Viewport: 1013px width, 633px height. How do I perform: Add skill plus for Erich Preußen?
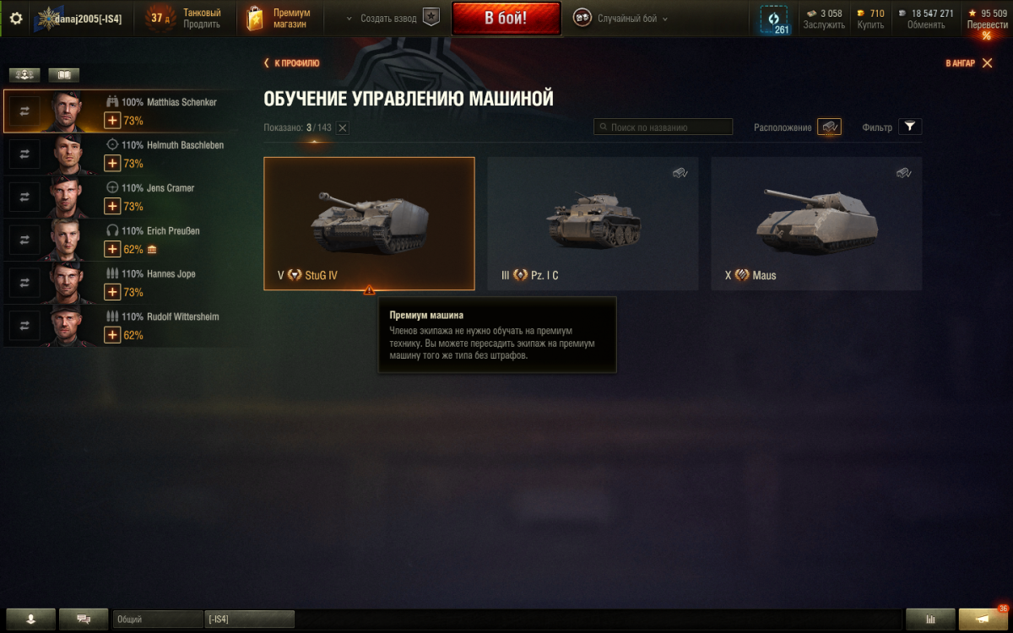click(x=112, y=249)
